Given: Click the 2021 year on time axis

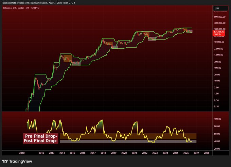Looking at the screenshot, I should [134, 153].
